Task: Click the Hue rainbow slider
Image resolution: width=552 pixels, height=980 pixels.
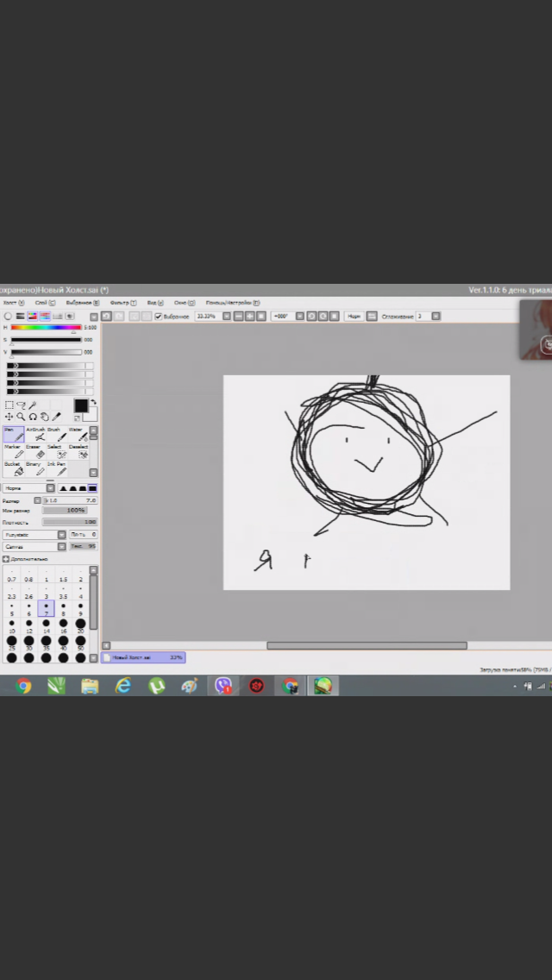Action: [x=46, y=328]
